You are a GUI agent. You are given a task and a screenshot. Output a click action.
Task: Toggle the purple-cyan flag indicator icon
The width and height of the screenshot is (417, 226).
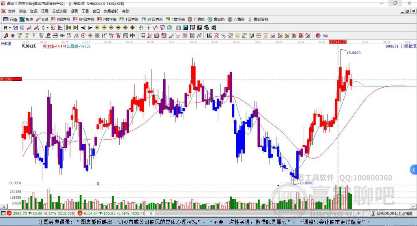pos(60,28)
